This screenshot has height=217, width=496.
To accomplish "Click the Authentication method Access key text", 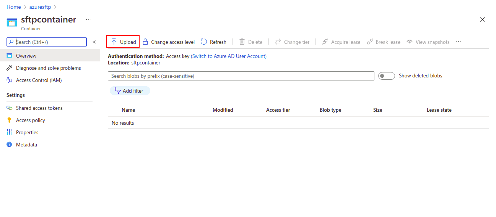I will [x=149, y=56].
